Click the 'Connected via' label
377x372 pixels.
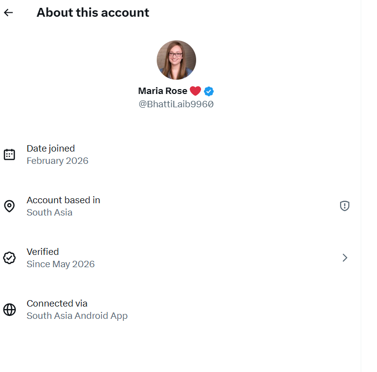[57, 304]
